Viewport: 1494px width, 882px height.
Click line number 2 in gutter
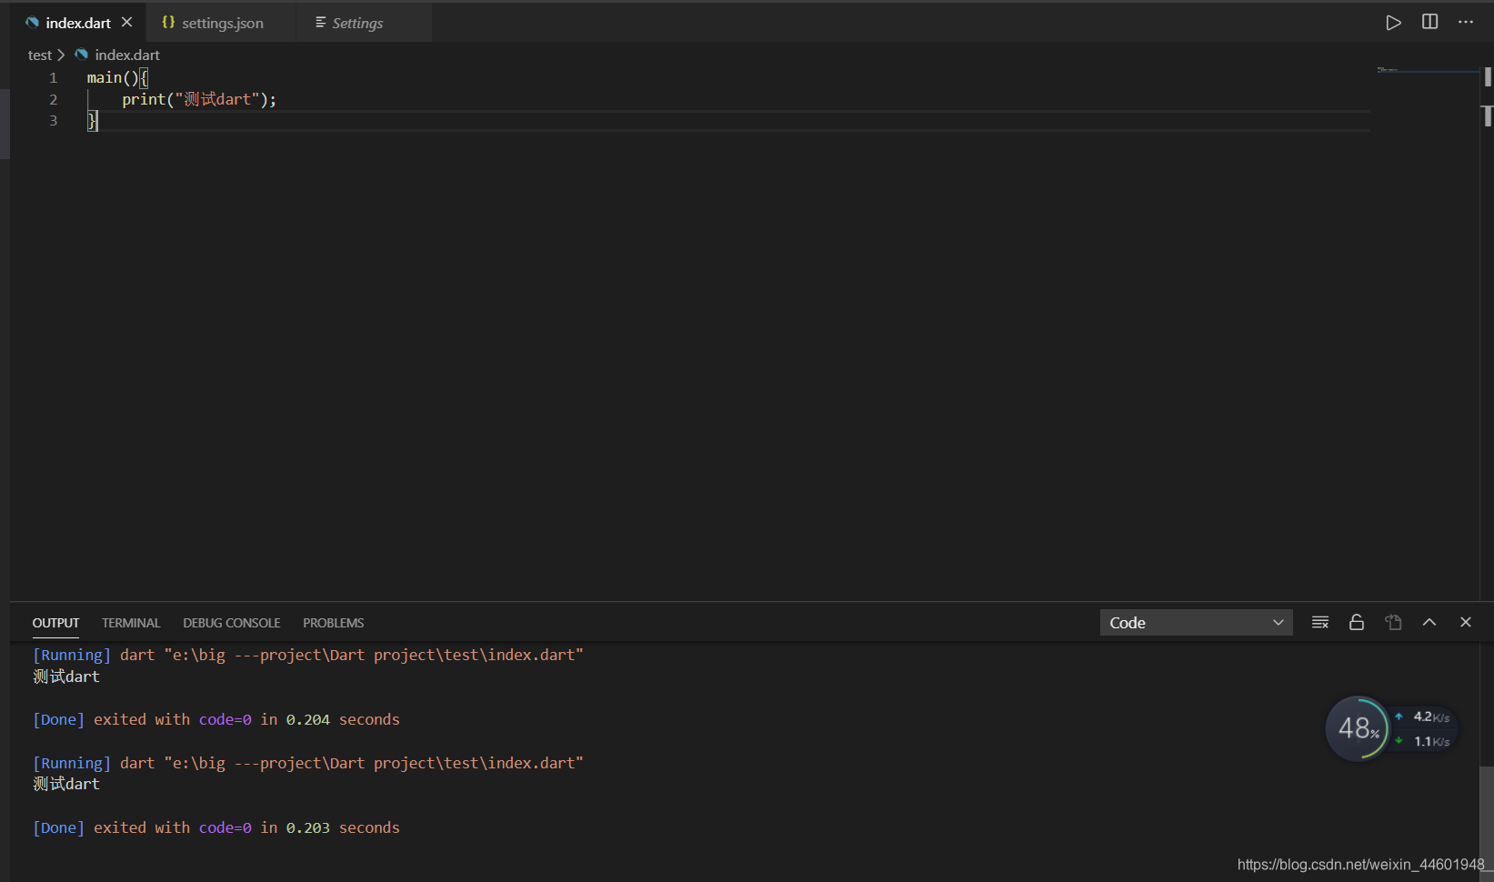[54, 100]
